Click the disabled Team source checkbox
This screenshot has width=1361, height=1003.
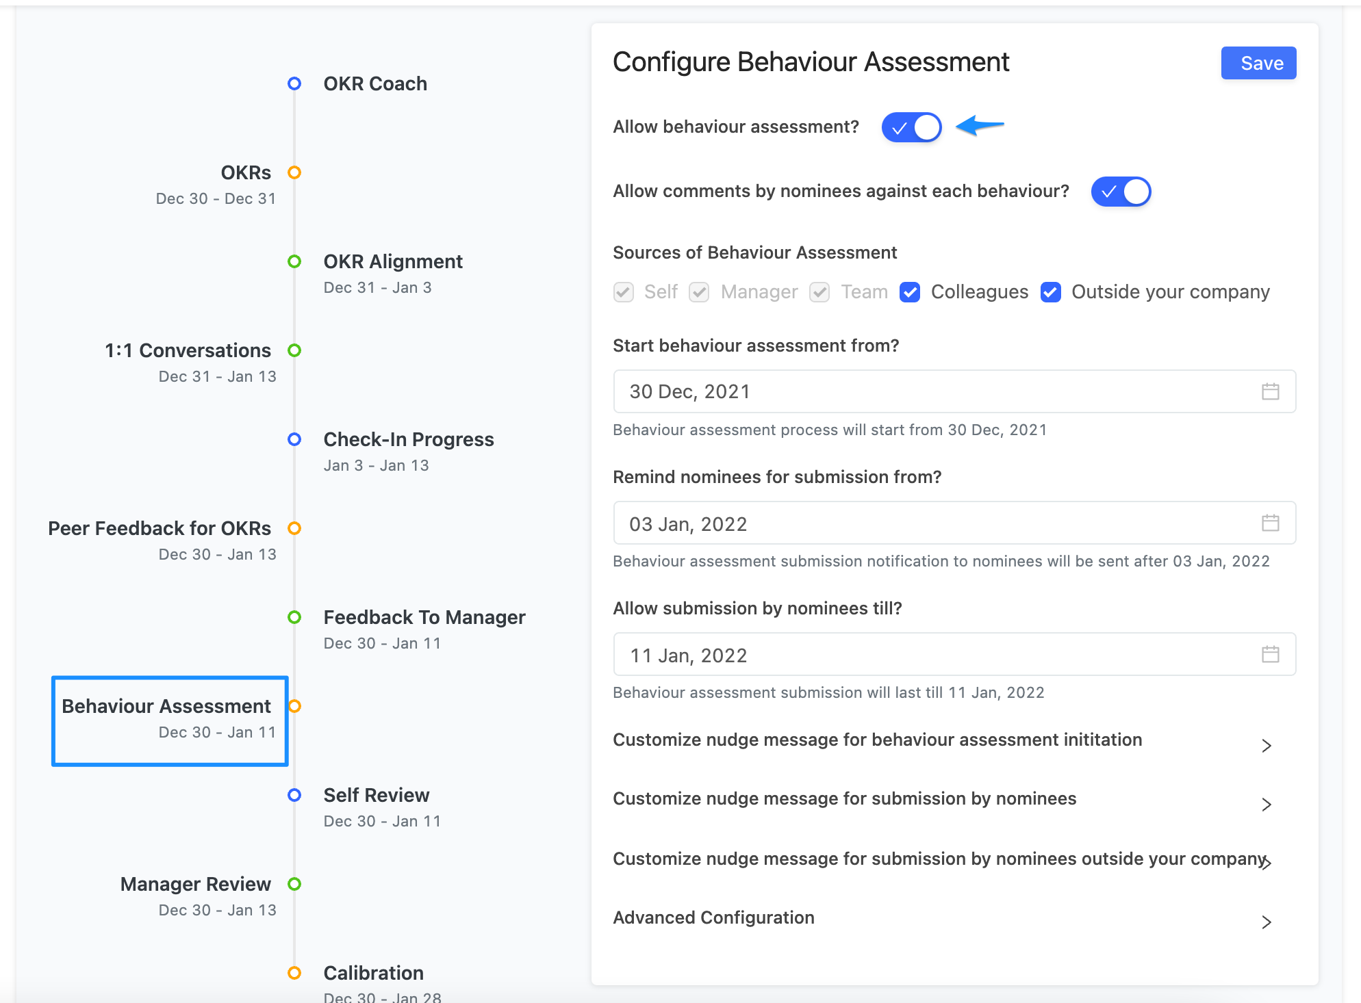(x=819, y=292)
